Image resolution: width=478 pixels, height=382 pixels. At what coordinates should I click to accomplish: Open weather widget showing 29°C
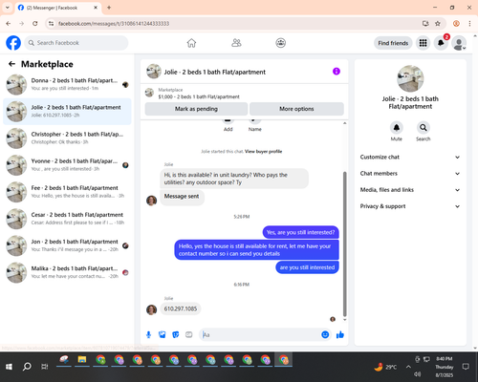[385, 367]
